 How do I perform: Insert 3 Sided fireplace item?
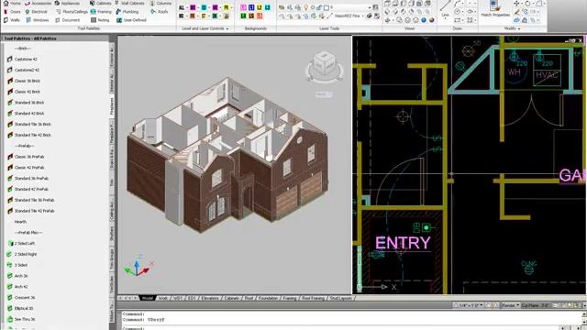(17, 265)
